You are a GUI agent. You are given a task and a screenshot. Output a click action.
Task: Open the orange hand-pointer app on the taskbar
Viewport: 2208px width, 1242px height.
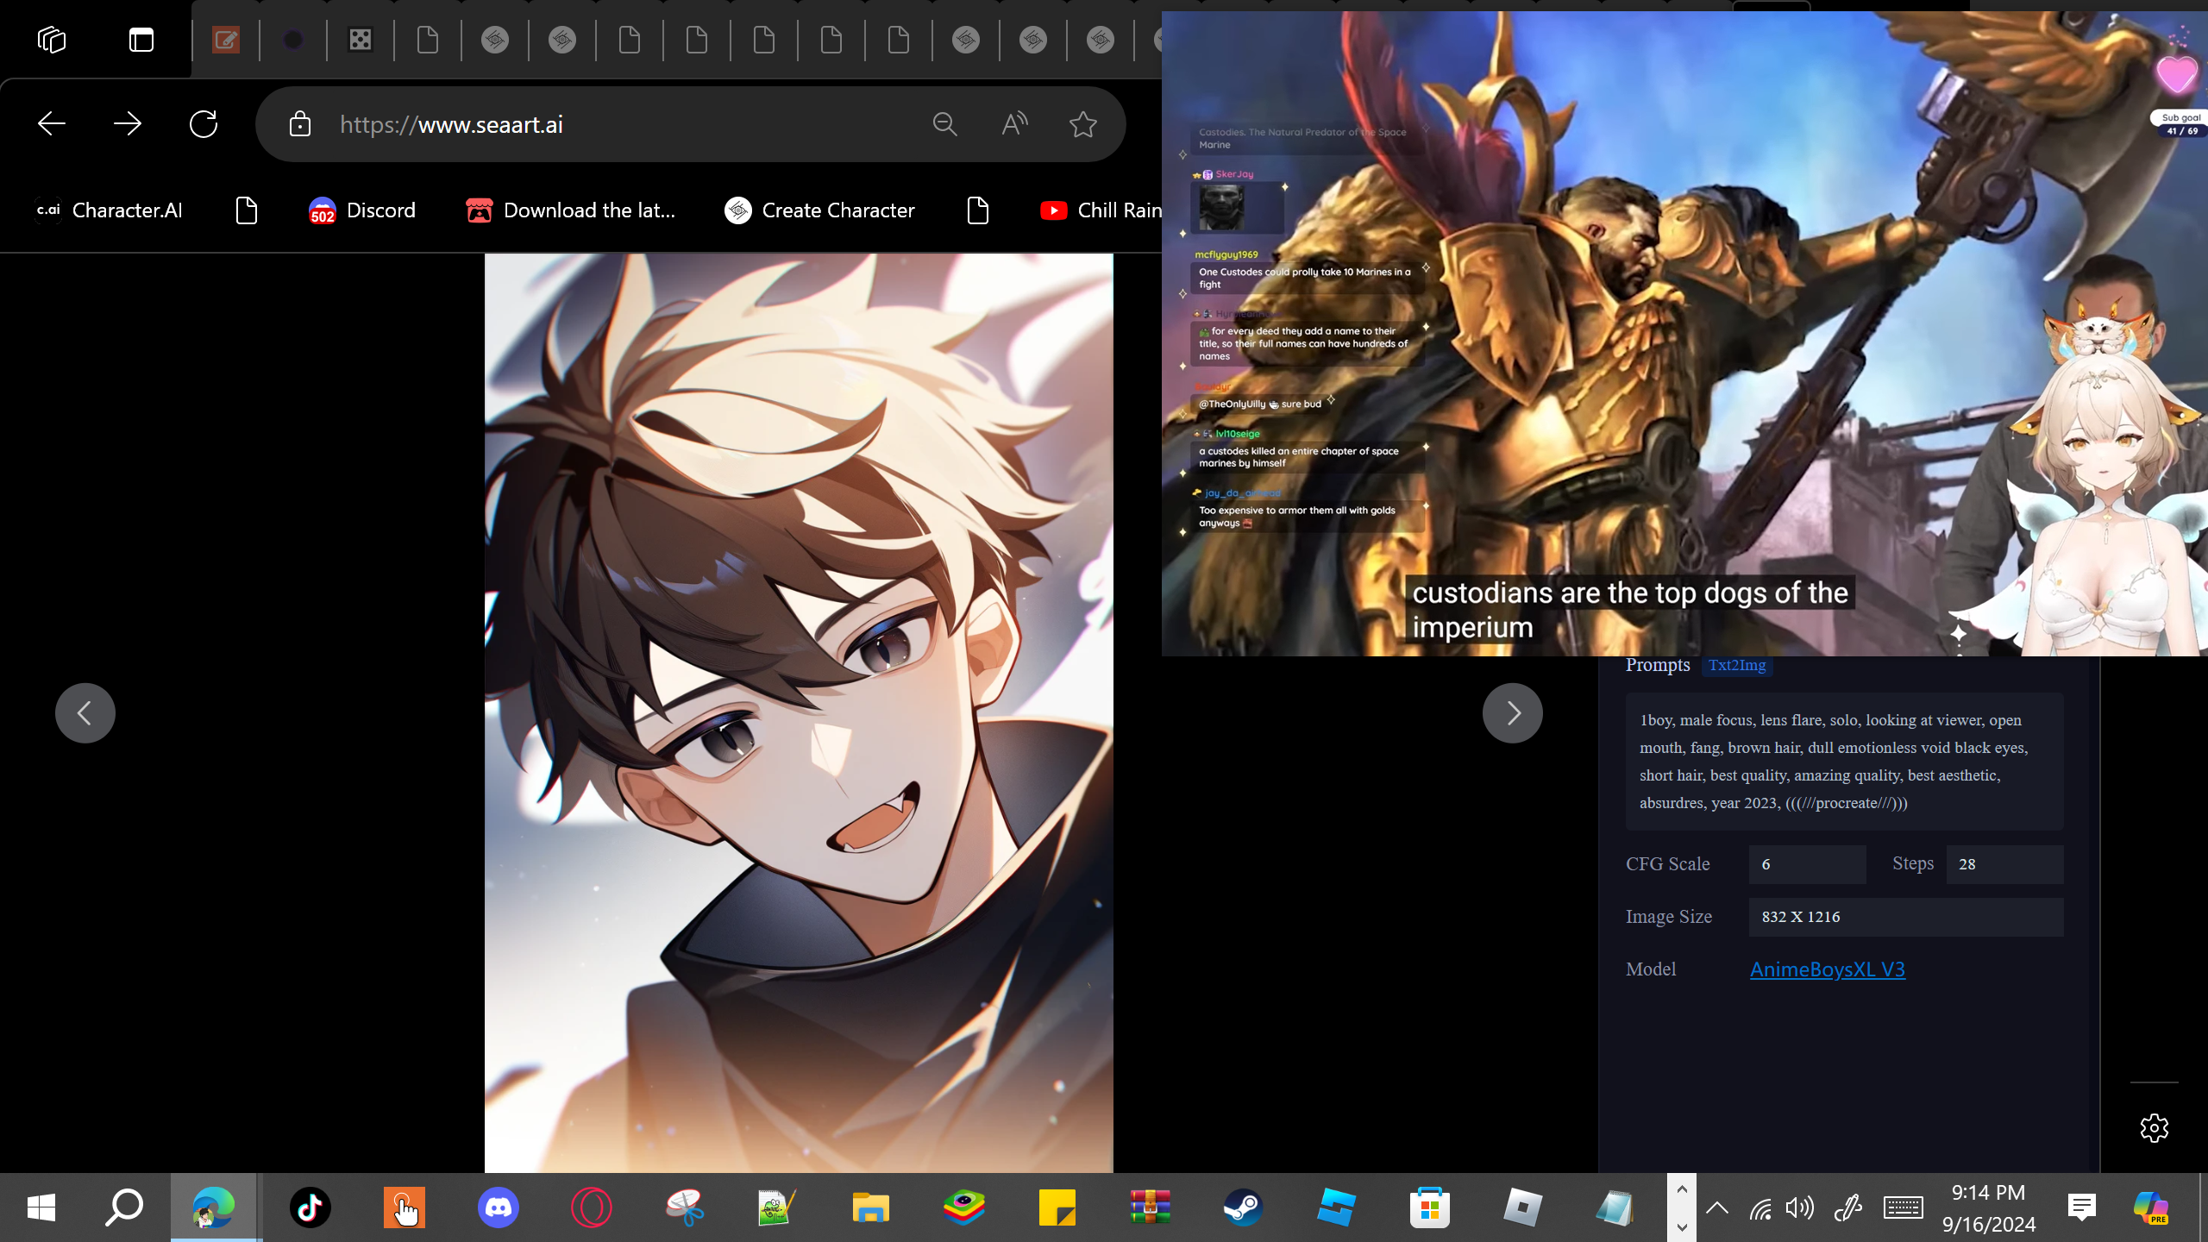(405, 1207)
